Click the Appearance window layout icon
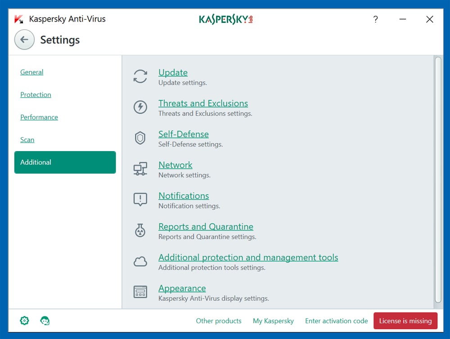 tap(140, 292)
